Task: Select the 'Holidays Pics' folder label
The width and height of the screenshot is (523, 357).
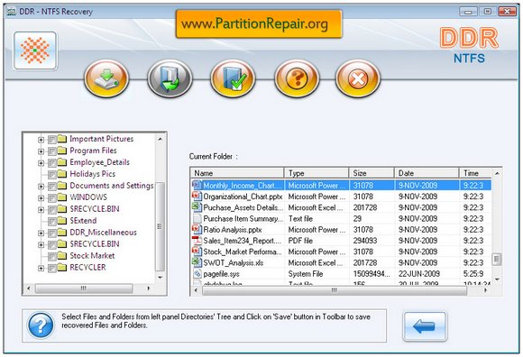Action: [x=92, y=174]
